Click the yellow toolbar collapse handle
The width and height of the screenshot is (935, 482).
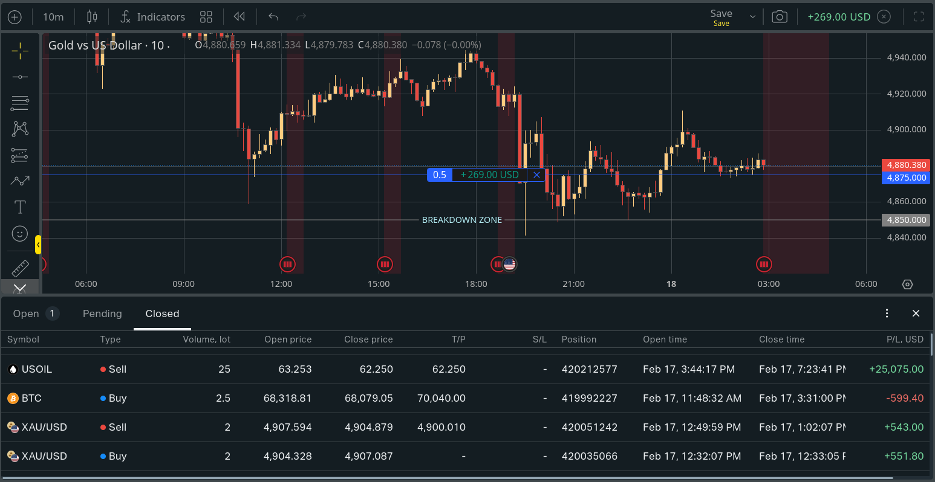[38, 245]
